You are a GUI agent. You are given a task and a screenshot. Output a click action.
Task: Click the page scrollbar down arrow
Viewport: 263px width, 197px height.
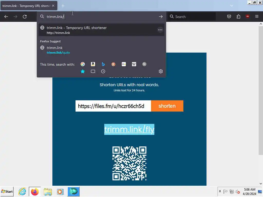tap(261, 183)
